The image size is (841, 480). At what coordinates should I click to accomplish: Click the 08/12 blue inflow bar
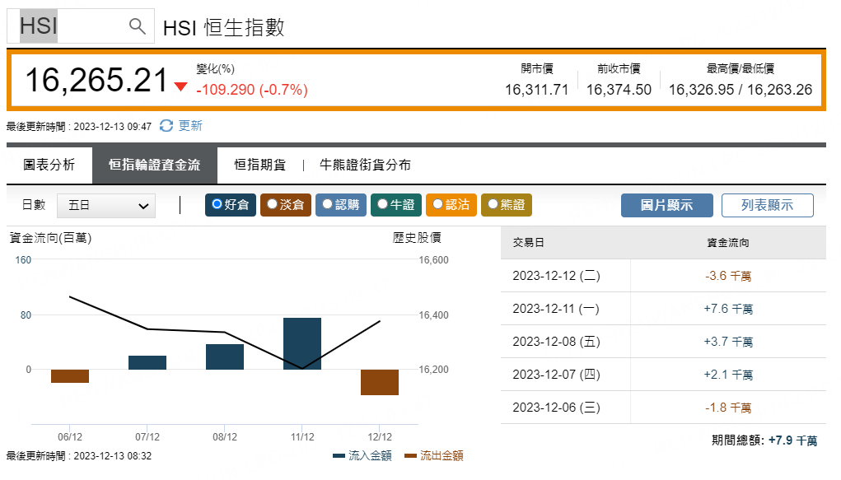pos(225,357)
